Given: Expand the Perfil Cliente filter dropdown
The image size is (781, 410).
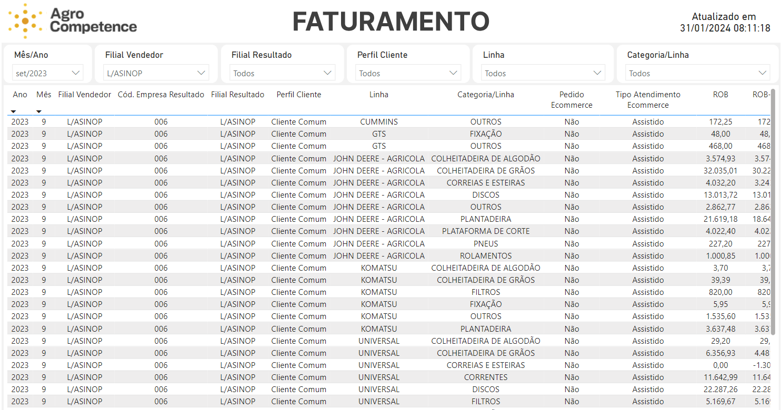Looking at the screenshot, I should [x=408, y=73].
